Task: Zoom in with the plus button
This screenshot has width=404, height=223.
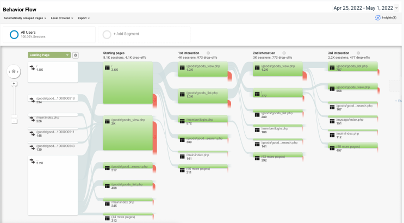Action: tap(14, 84)
